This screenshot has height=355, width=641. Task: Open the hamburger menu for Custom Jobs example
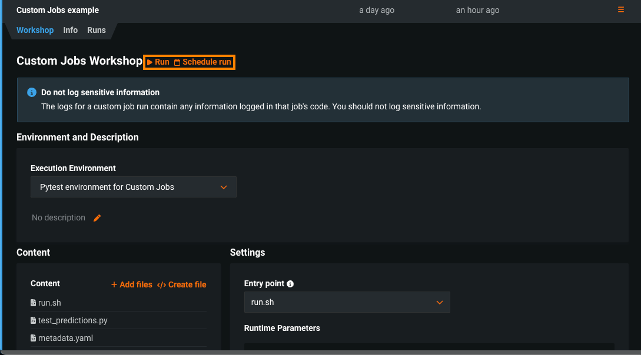[620, 10]
